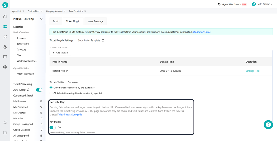Open the Submission Template sub-tab
This screenshot has height=141, width=277.
[x=89, y=40]
